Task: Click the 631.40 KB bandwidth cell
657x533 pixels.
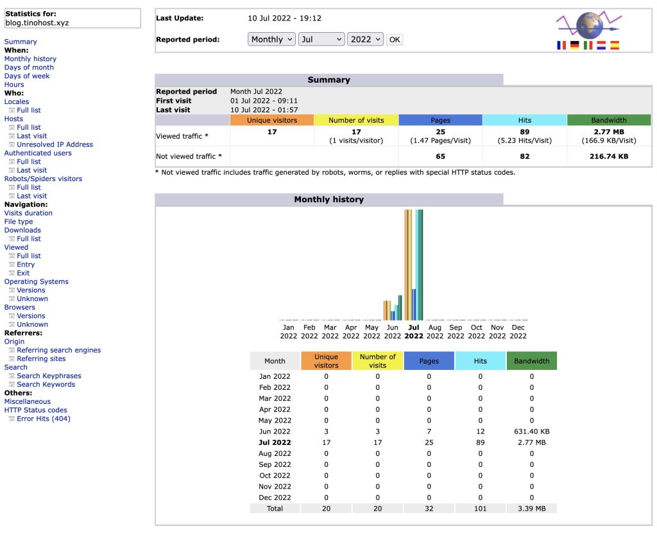Action: coord(532,432)
